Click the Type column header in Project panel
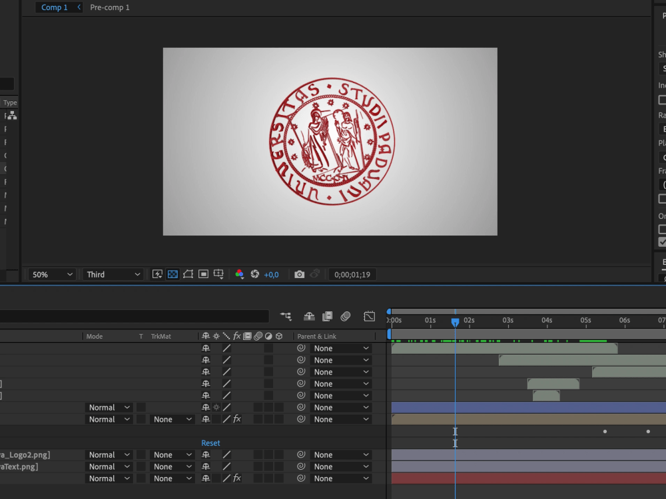Image resolution: width=666 pixels, height=499 pixels. [x=10, y=102]
